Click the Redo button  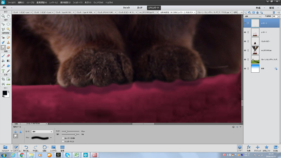35,148
